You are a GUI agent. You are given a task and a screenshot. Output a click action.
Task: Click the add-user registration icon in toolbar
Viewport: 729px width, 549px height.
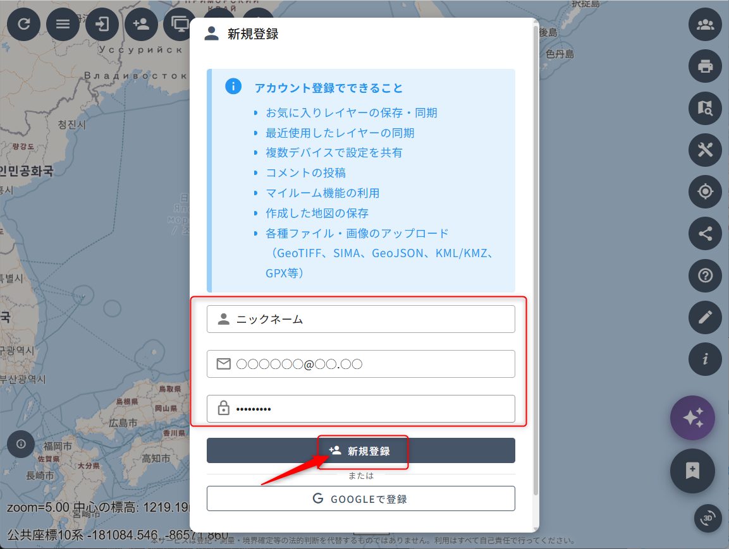[141, 25]
